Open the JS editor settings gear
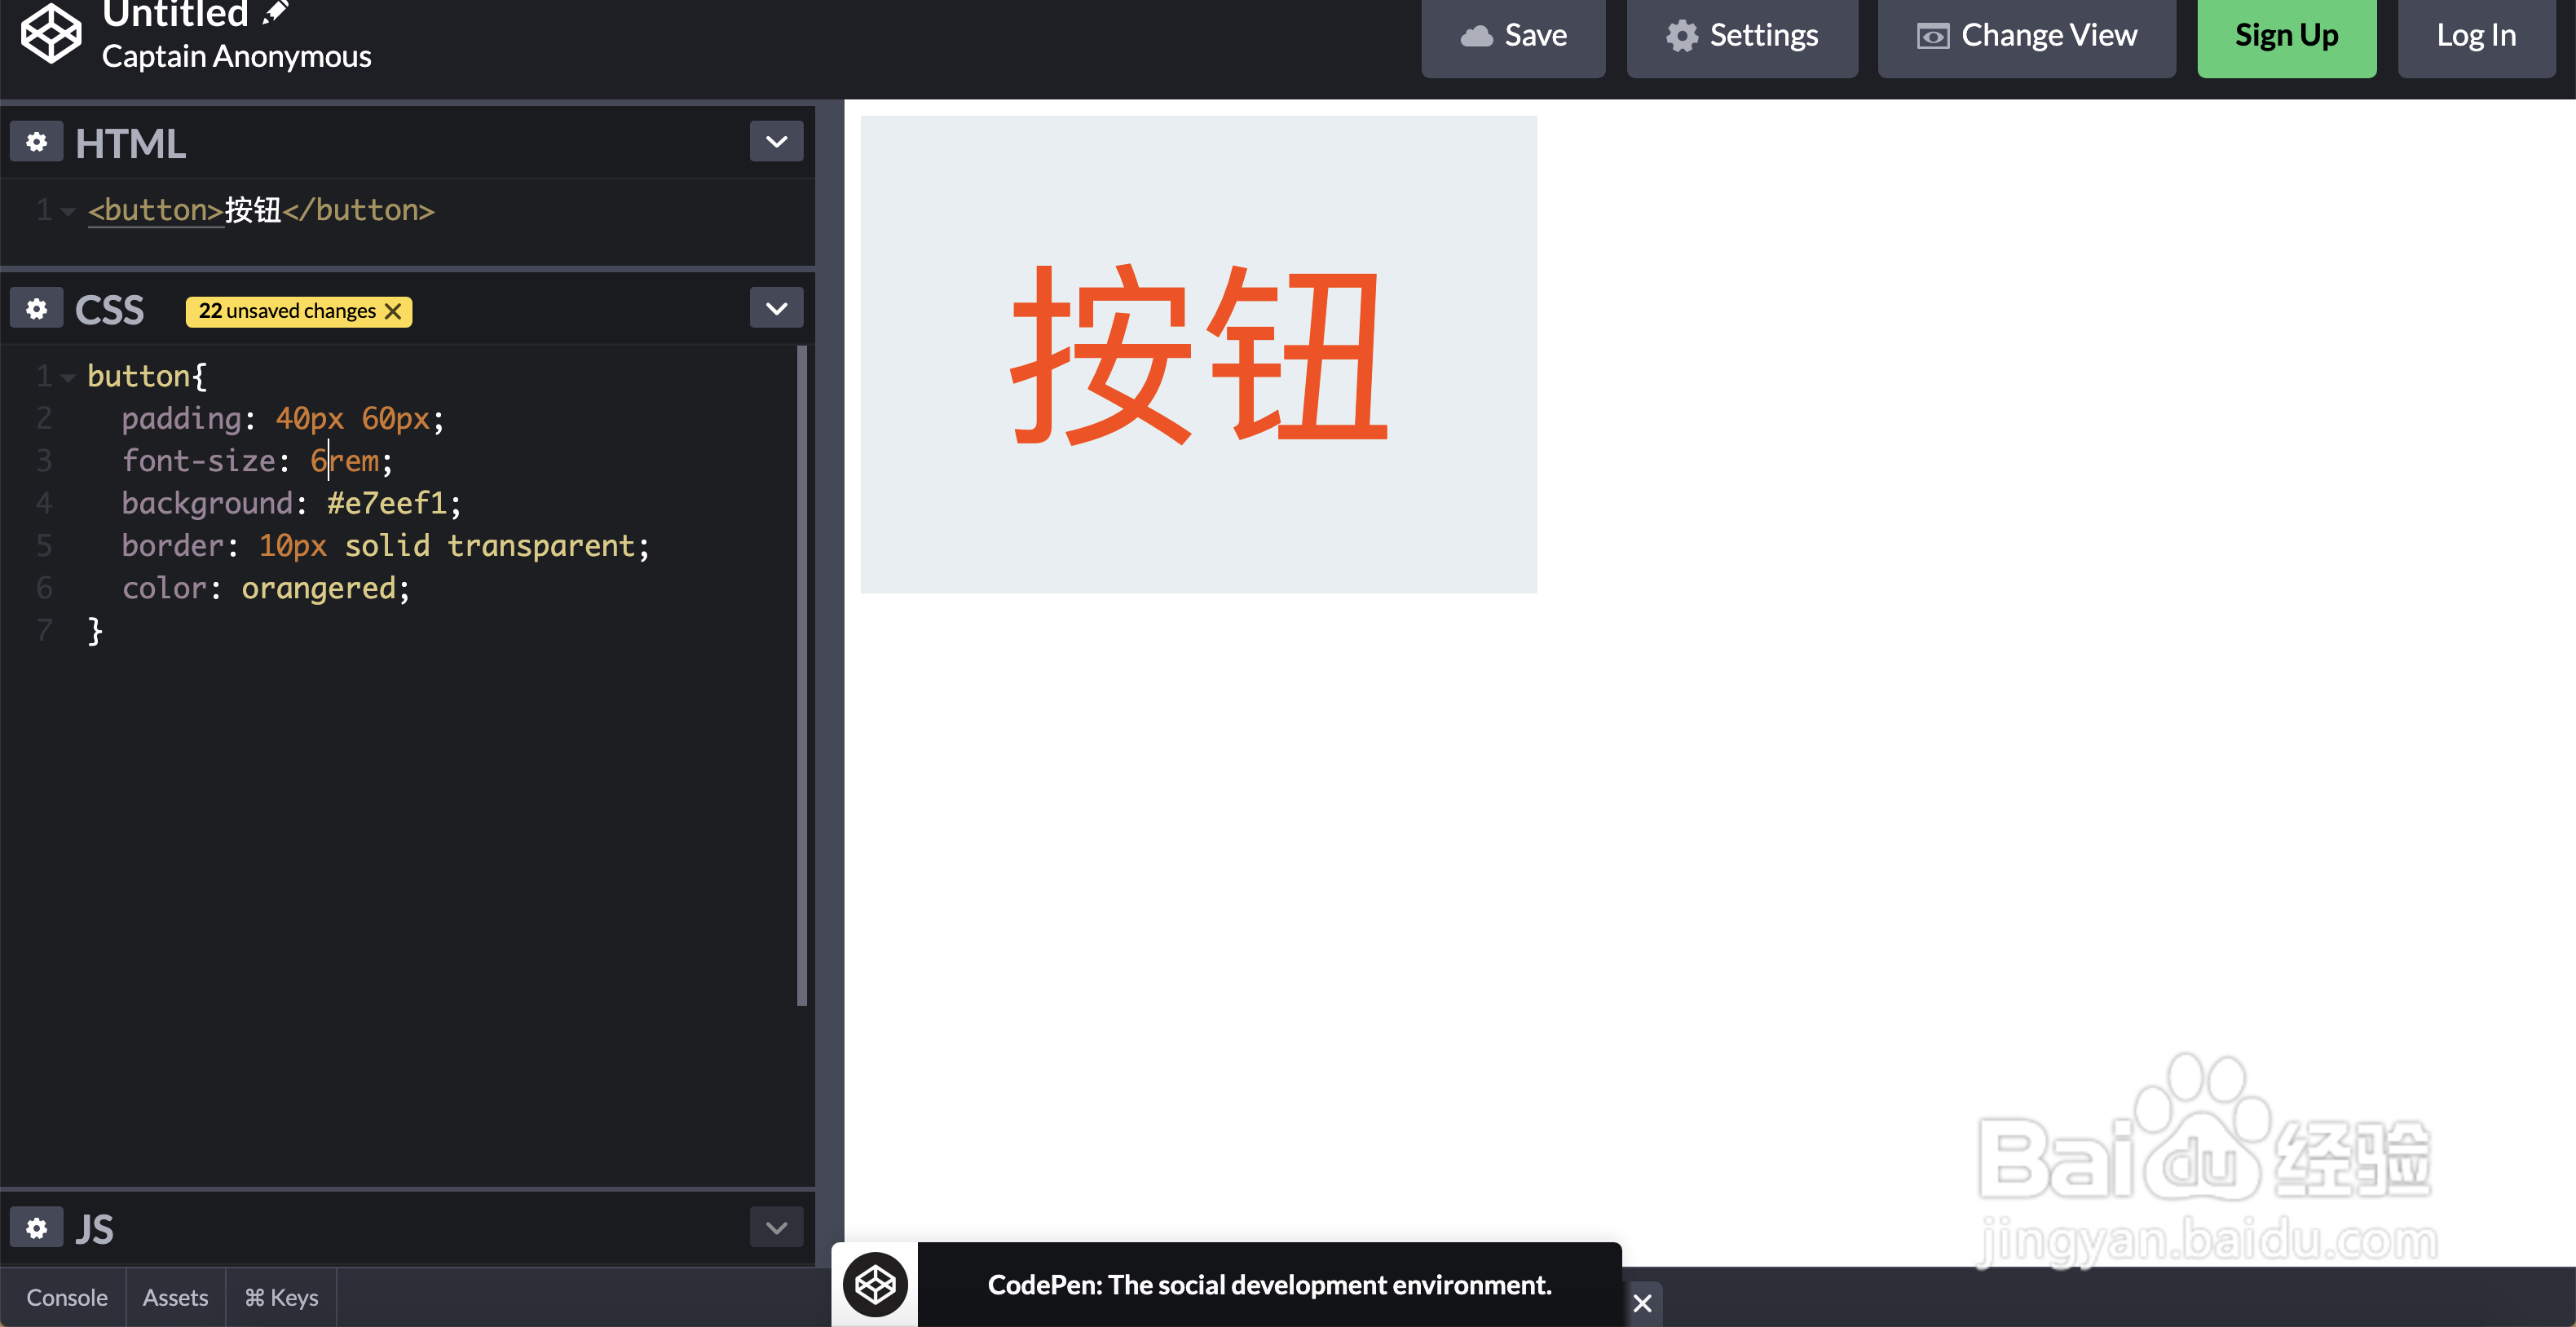The height and width of the screenshot is (1327, 2576). (x=36, y=1227)
